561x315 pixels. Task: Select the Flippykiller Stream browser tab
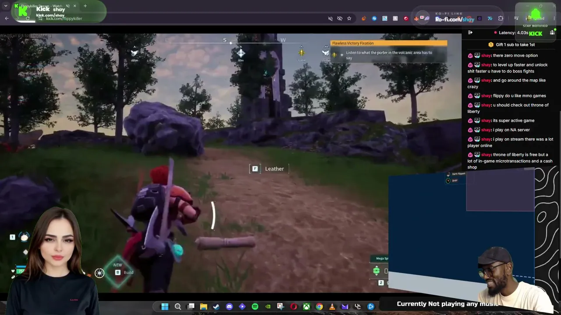click(x=46, y=6)
